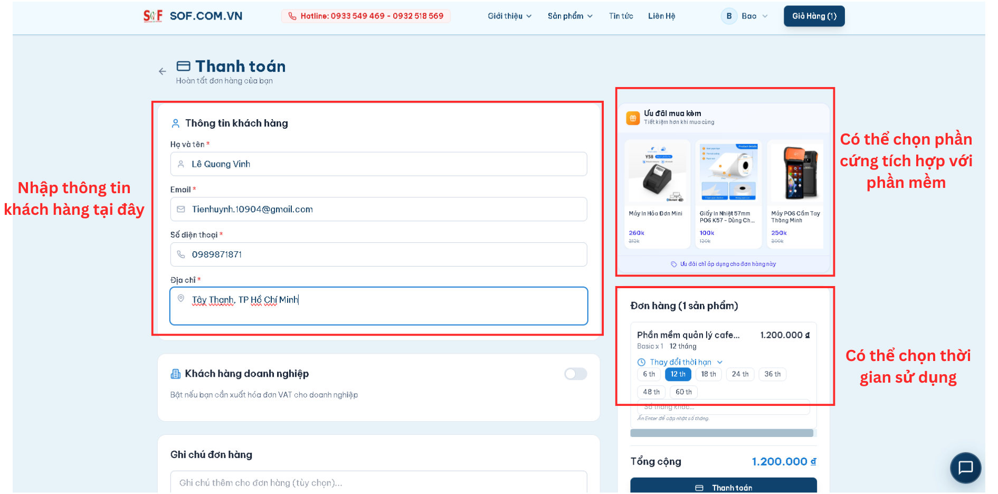Click the Đơn hàng (1 sản phẩm) heading
This screenshot has height=494, width=998.
[684, 306]
